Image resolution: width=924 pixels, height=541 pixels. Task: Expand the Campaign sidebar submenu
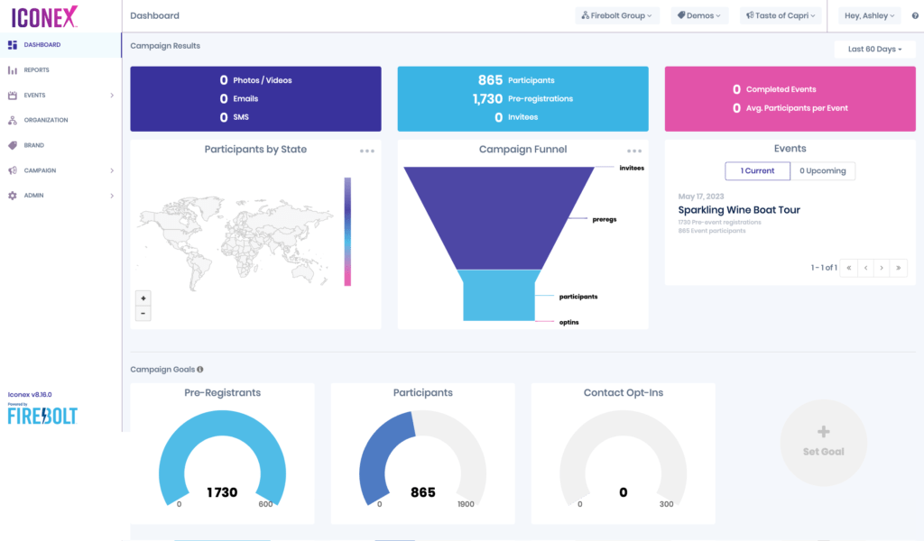(112, 170)
